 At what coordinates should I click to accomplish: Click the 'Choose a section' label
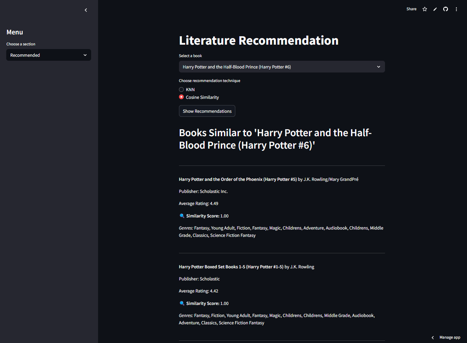coord(21,44)
